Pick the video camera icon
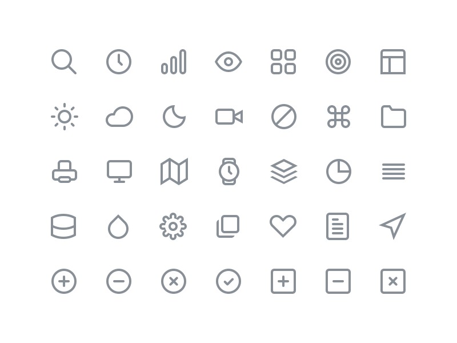The width and height of the screenshot is (457, 343). click(x=229, y=117)
